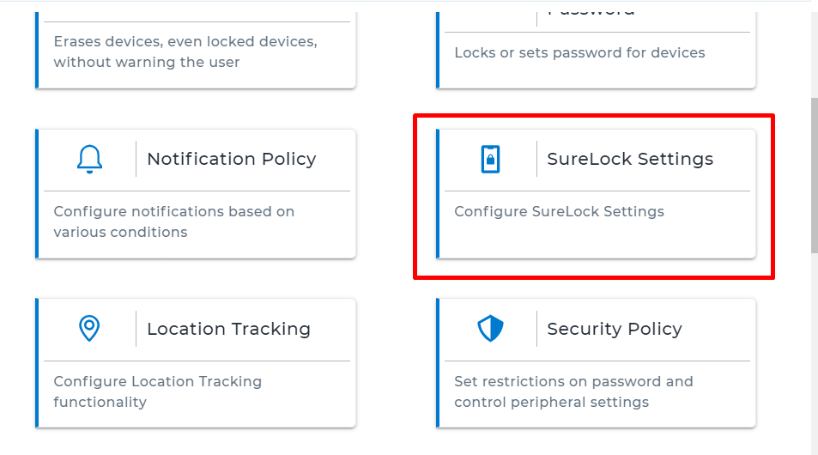Select the Location Tracking heading

pyautogui.click(x=228, y=329)
